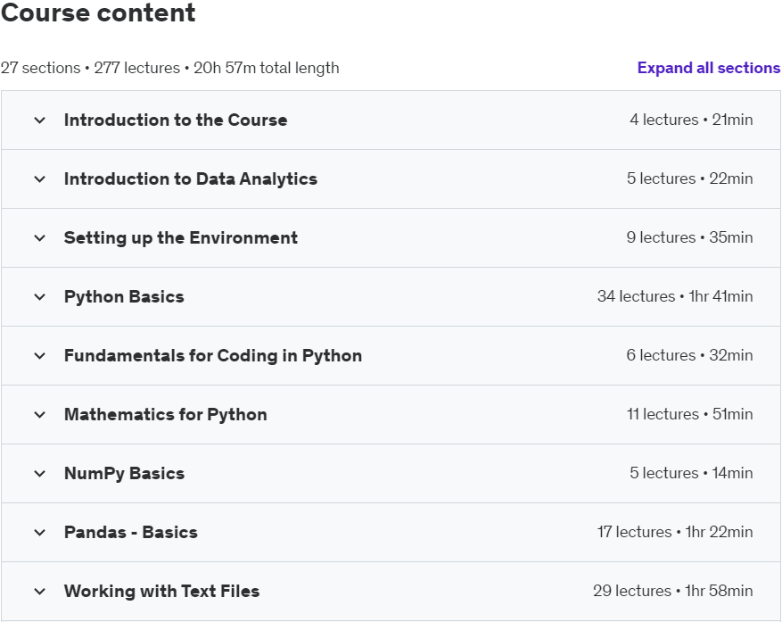Expand the Pandas - Basics chevron
782x622 pixels.
(x=39, y=533)
